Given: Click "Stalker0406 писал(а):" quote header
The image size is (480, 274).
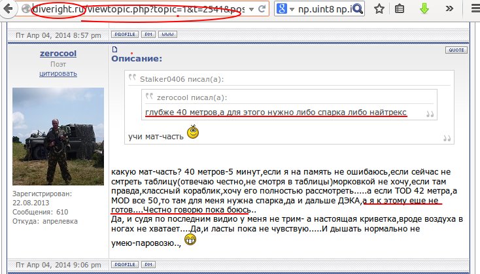Looking at the screenshot, I should click(x=182, y=79).
